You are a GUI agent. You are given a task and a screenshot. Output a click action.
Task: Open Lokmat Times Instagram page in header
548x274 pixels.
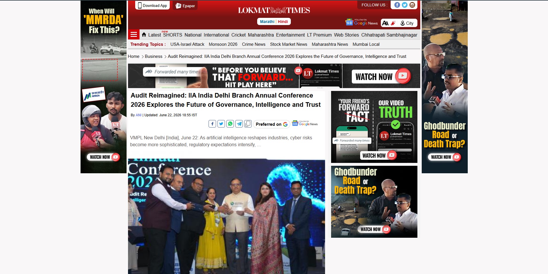(x=412, y=5)
